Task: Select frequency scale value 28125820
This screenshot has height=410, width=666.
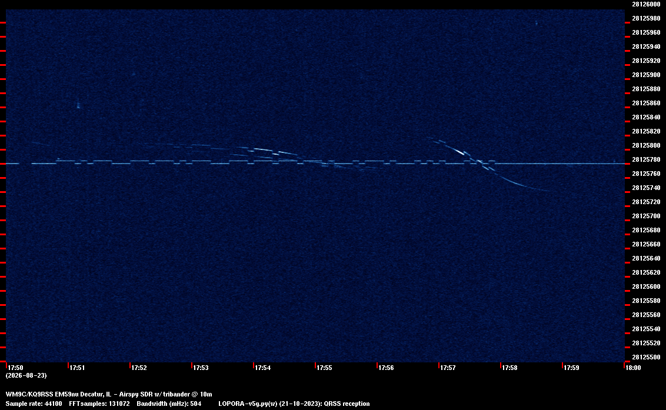Action: [x=646, y=131]
